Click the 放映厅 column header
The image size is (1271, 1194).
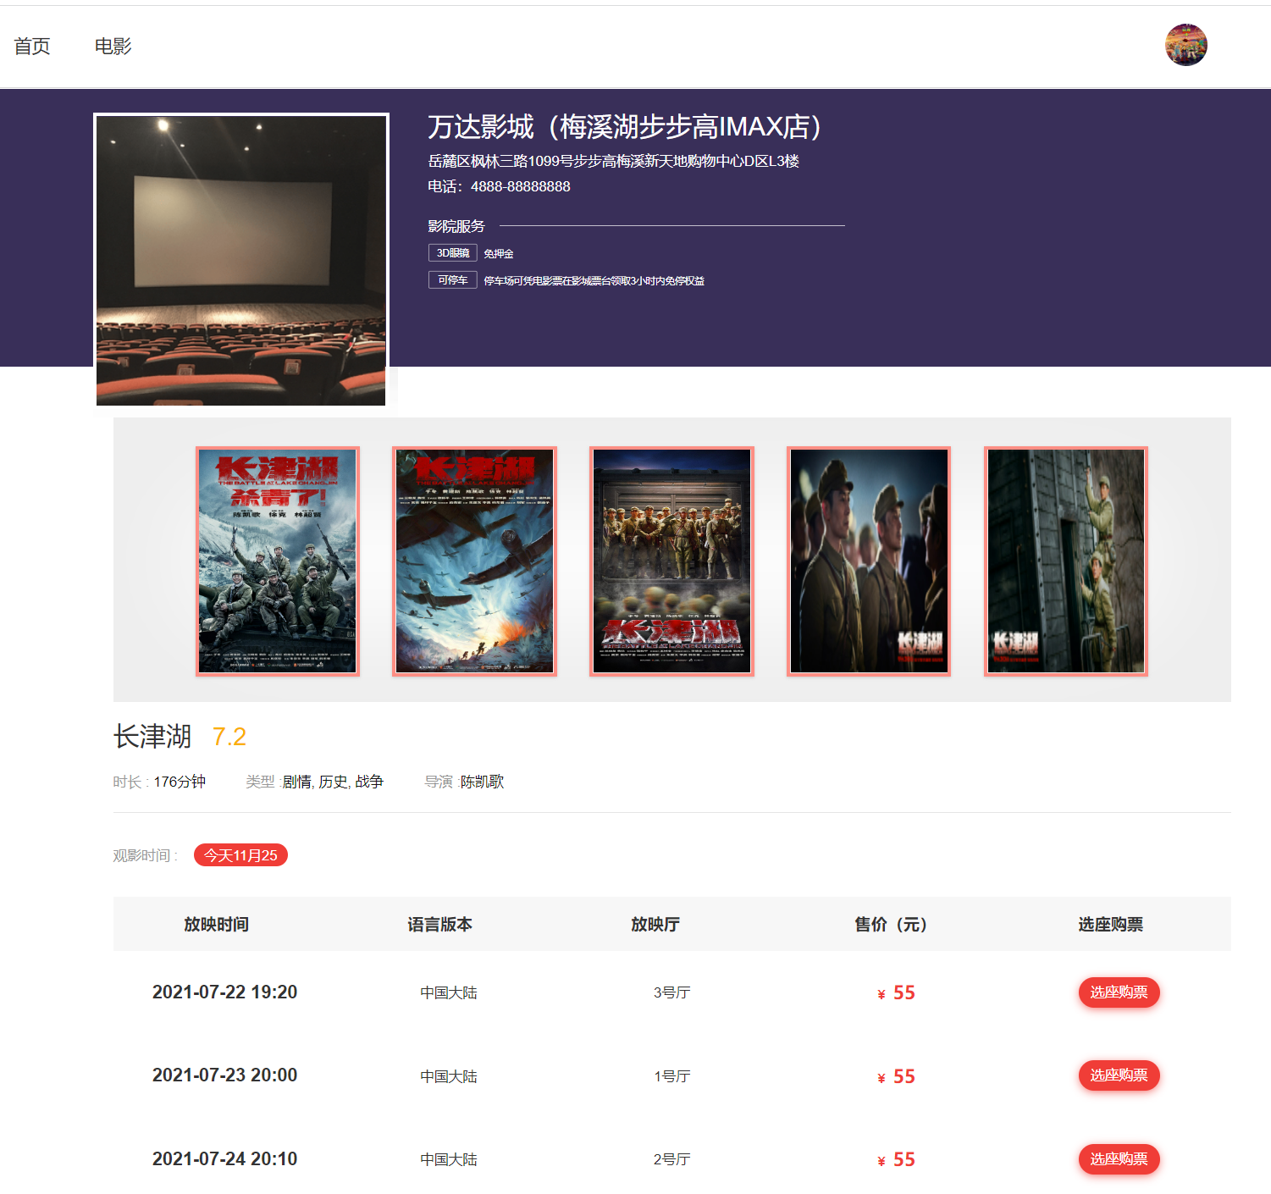pyautogui.click(x=655, y=925)
